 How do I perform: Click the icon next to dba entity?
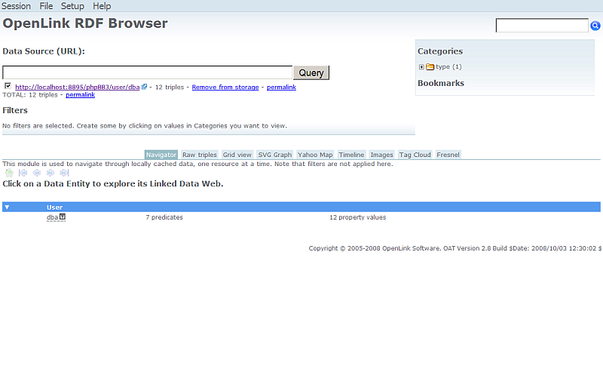[x=63, y=217]
